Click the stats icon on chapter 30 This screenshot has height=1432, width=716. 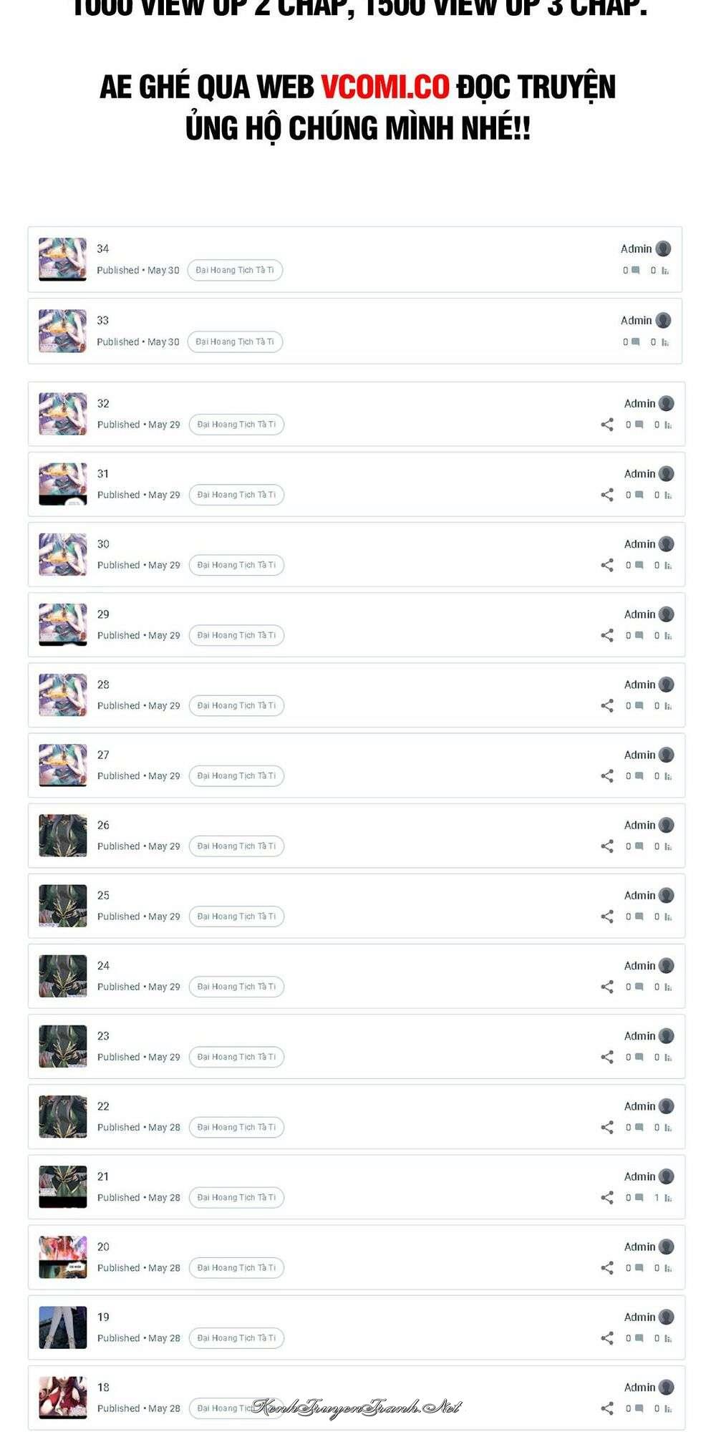point(667,566)
